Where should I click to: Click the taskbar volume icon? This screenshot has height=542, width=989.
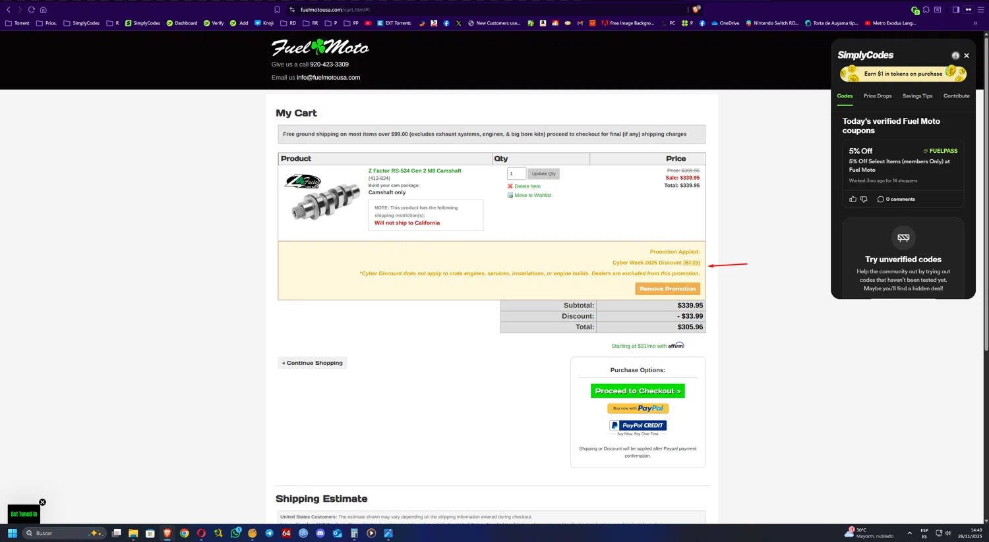click(948, 533)
